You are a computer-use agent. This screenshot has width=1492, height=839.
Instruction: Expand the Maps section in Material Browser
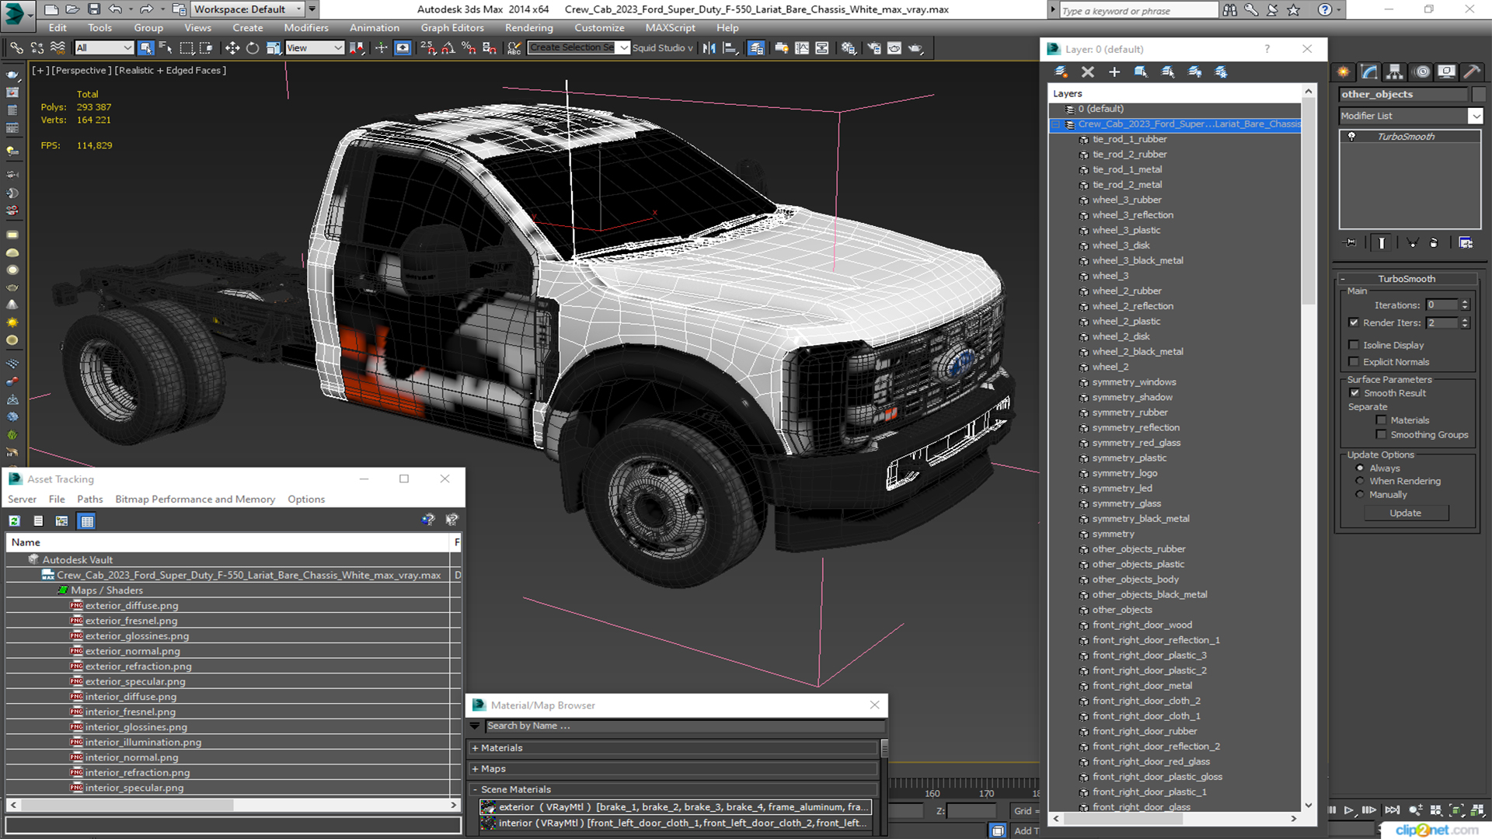coord(475,769)
